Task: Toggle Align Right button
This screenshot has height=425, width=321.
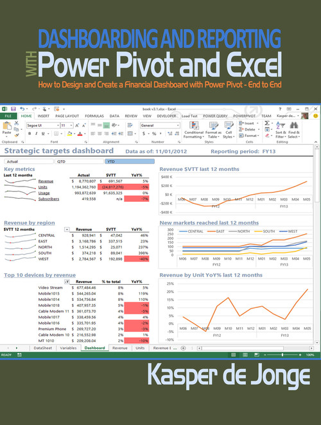Action: [107, 133]
